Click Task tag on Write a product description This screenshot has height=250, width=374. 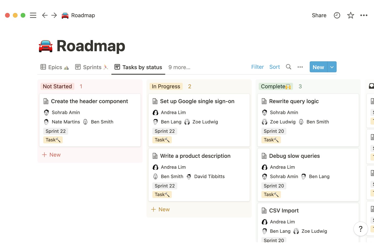pos(162,195)
